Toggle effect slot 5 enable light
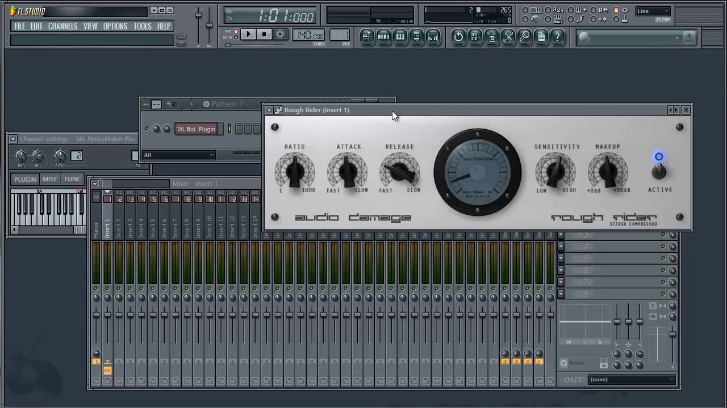 point(663,258)
